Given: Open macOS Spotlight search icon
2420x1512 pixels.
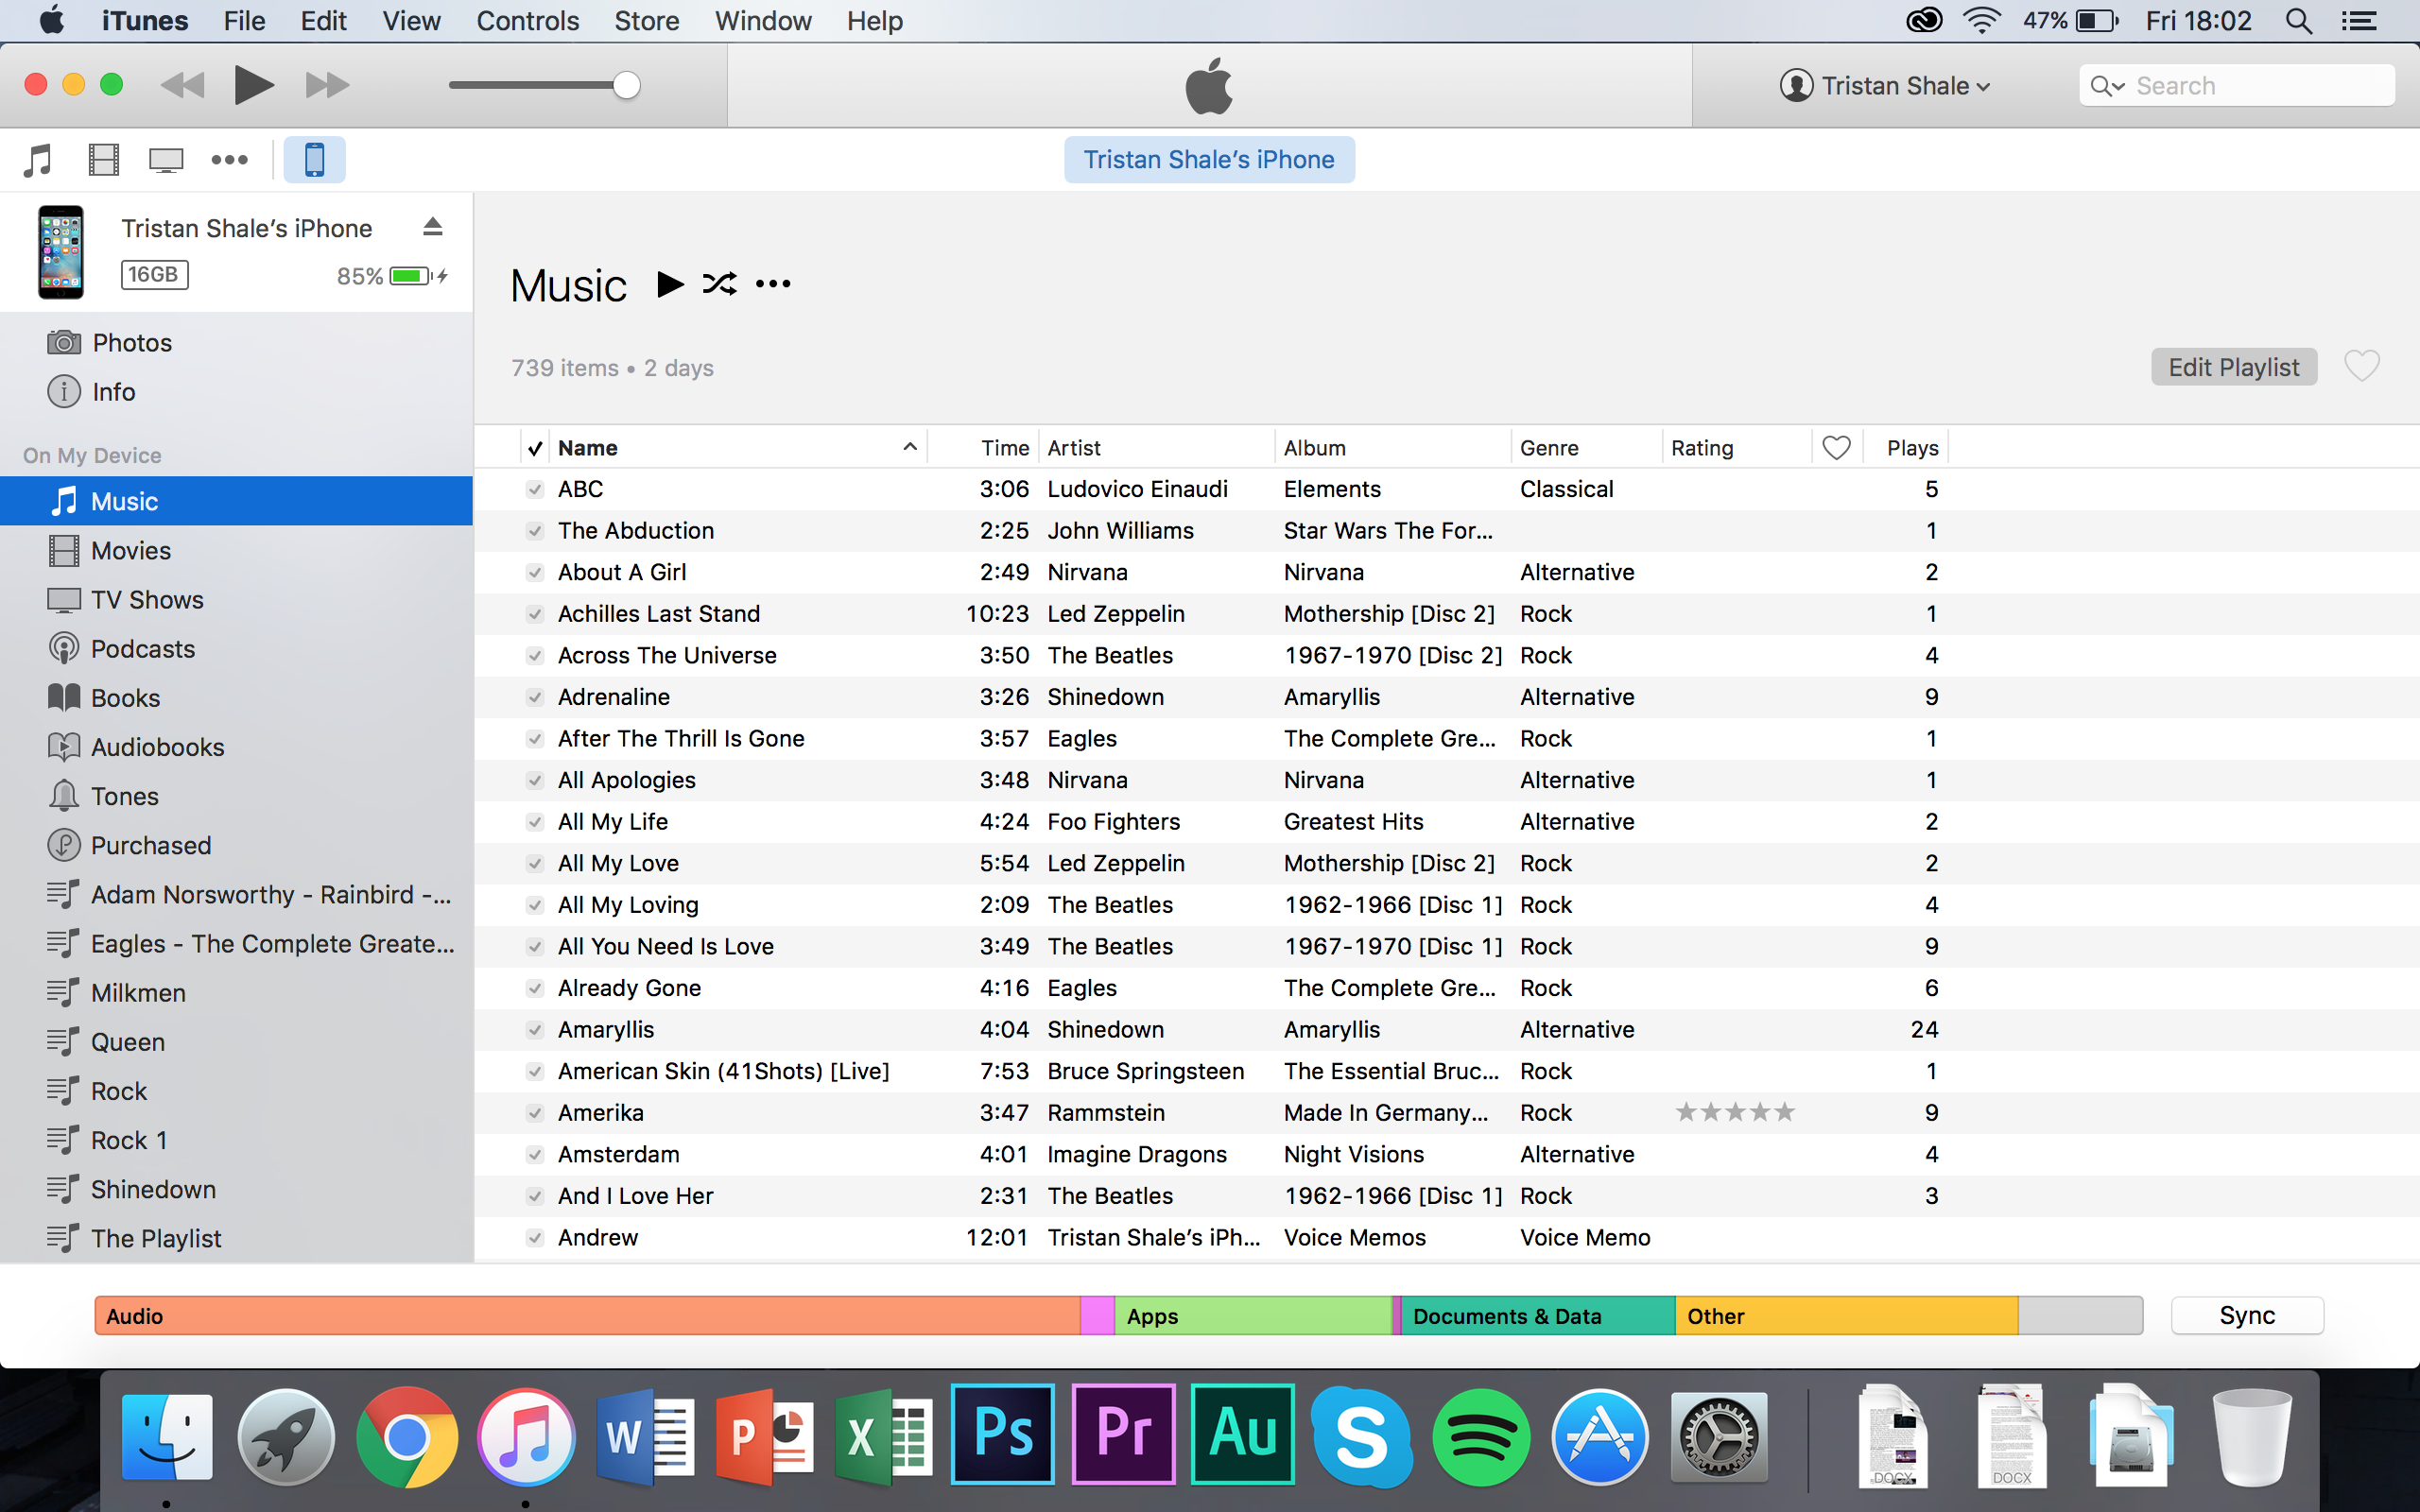Looking at the screenshot, I should pos(2299,21).
